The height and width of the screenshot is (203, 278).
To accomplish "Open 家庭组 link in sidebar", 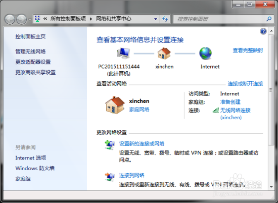I will 23,179.
